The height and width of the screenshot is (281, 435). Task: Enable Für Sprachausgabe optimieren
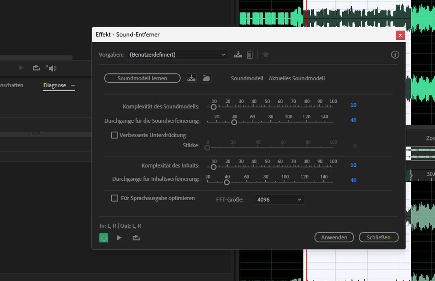click(114, 198)
